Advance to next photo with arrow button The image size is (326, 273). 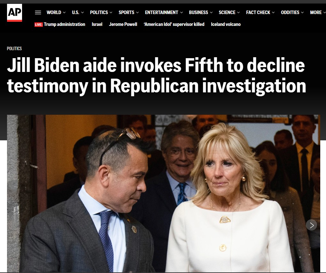point(311,225)
